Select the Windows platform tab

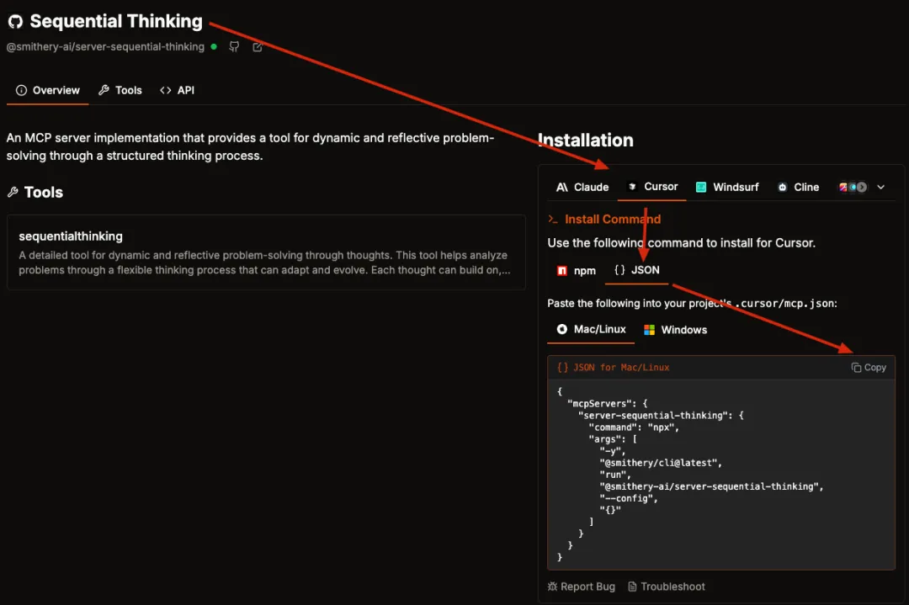pos(675,330)
